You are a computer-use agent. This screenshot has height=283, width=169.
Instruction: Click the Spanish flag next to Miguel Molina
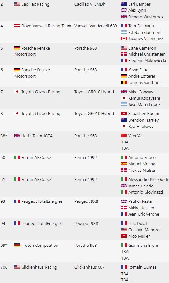[124, 164]
